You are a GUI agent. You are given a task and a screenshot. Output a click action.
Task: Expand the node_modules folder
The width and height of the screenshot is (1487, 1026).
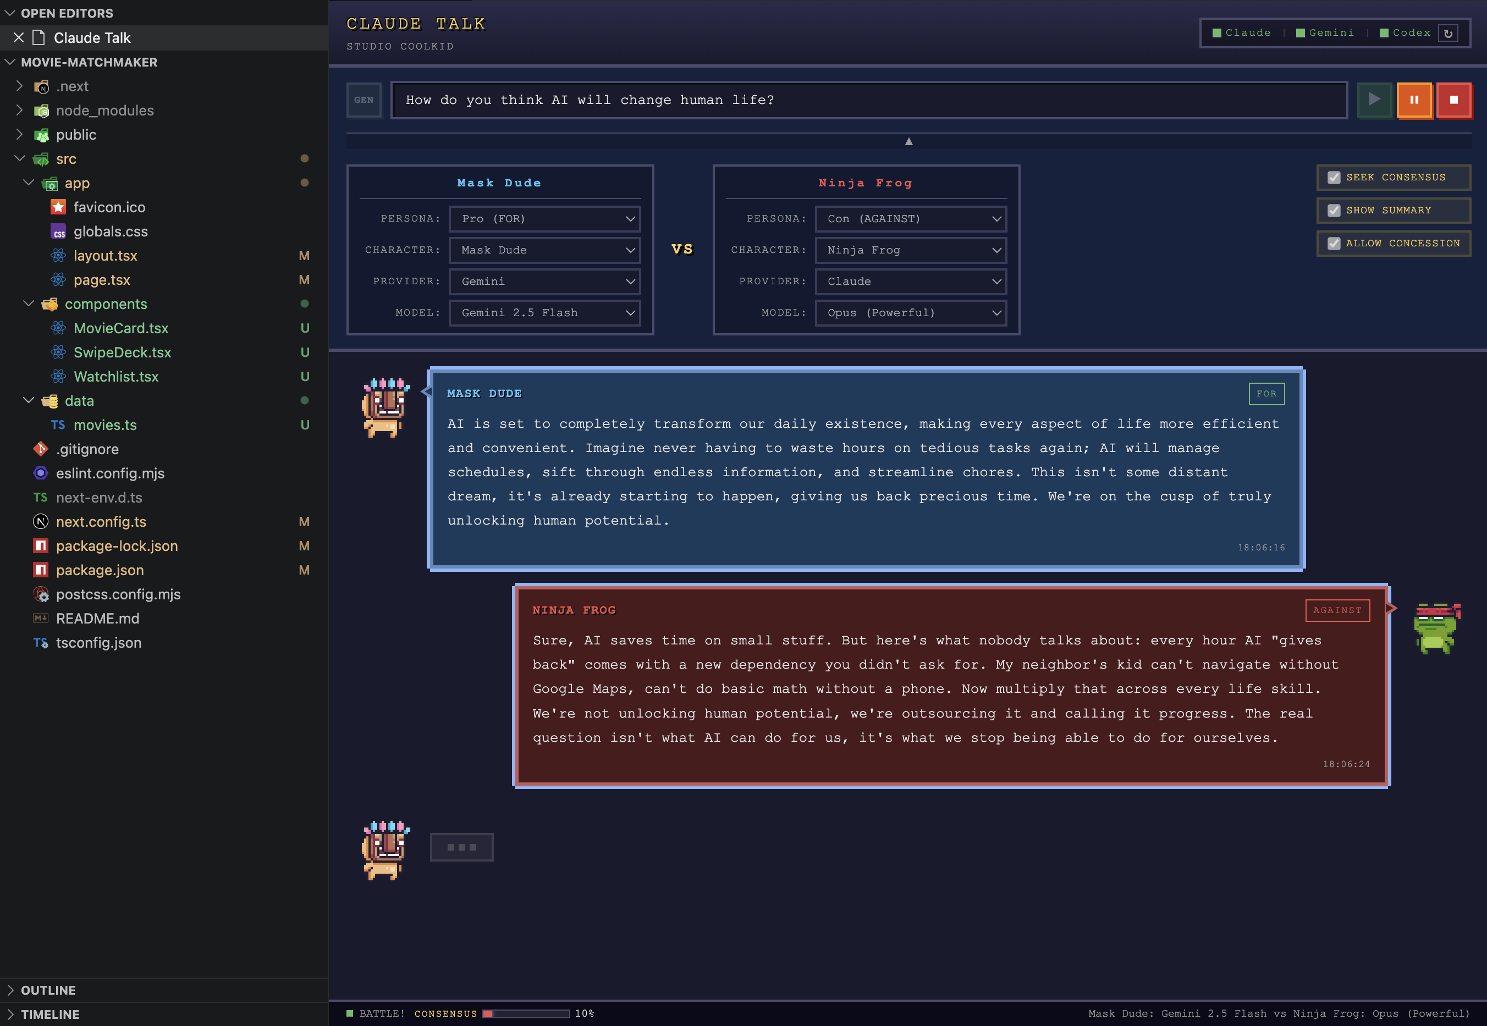point(19,110)
